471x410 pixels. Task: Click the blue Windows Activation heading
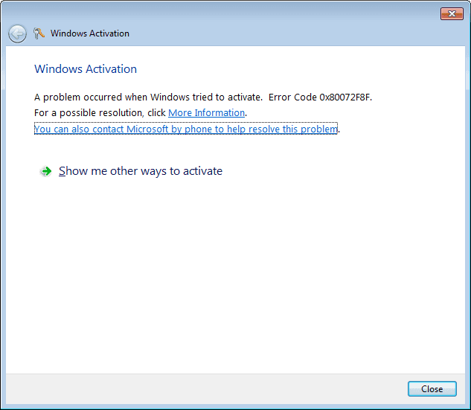86,68
